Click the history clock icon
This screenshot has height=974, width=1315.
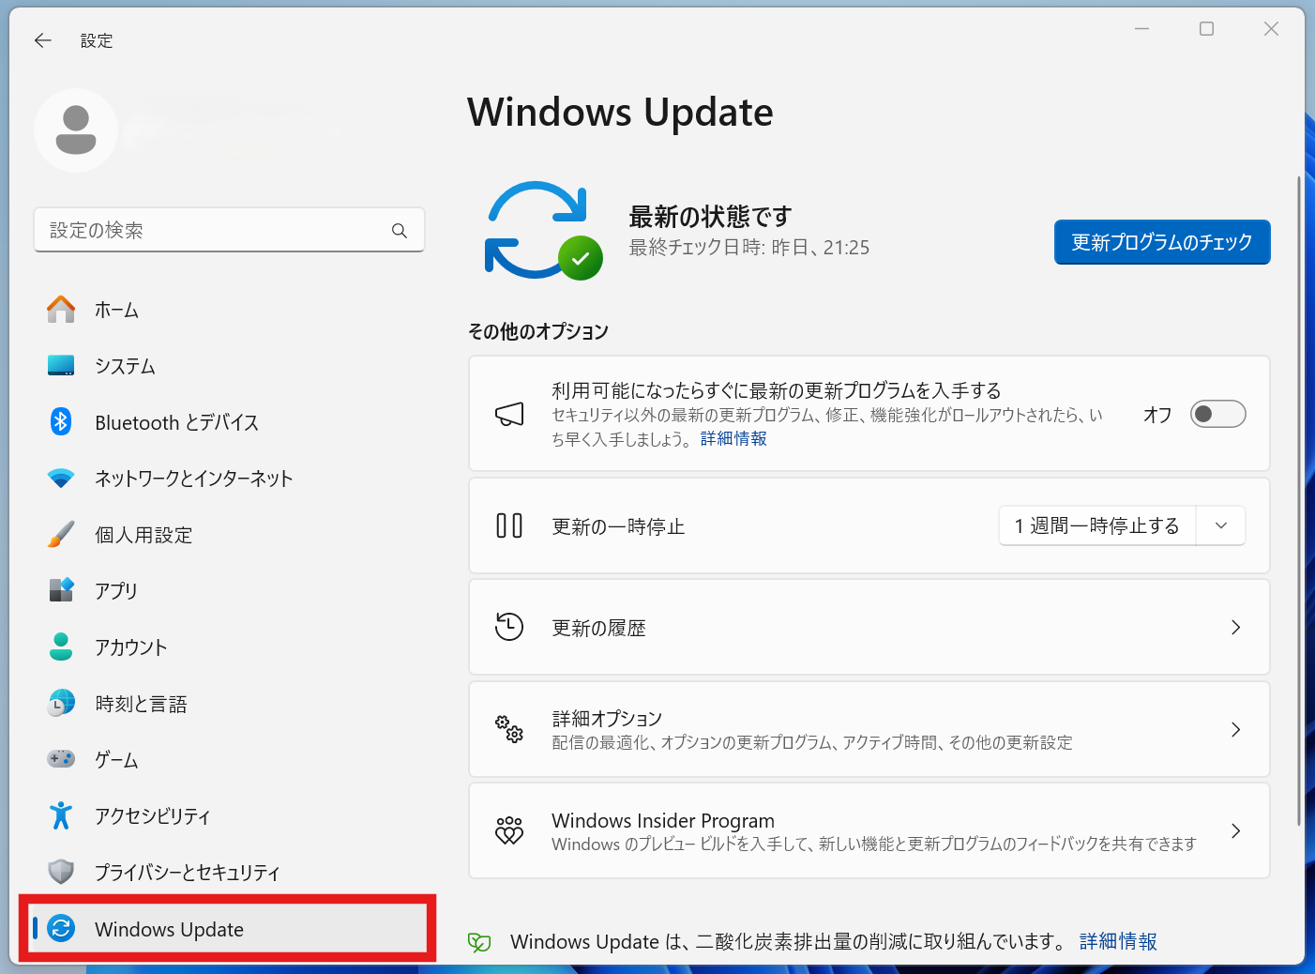[x=509, y=627]
